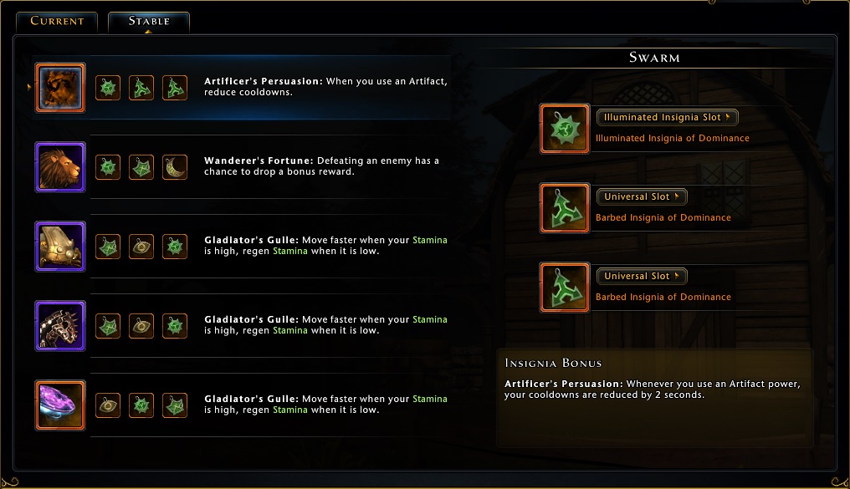
Task: Open the Illuminated Insignia Slot dropdown
Action: (x=667, y=117)
